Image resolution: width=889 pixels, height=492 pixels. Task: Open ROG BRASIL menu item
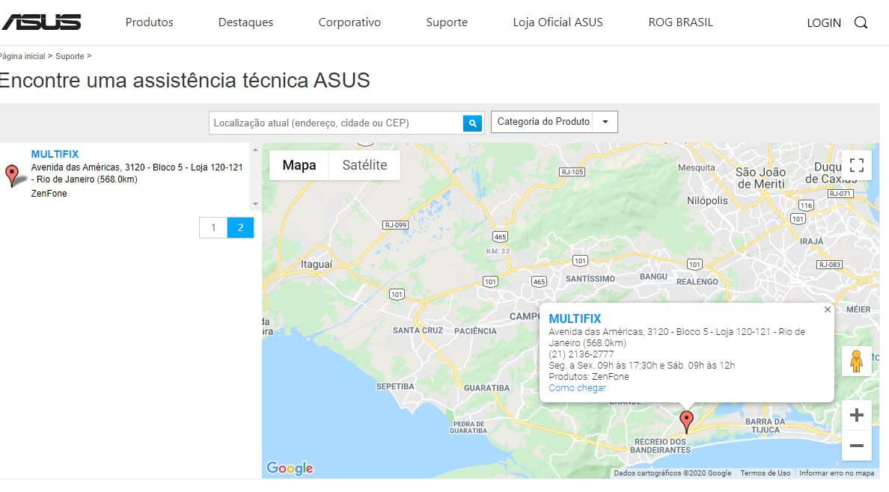[680, 22]
